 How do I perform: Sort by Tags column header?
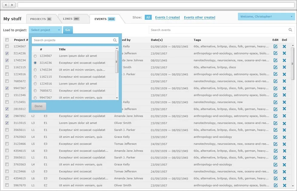click(197, 40)
